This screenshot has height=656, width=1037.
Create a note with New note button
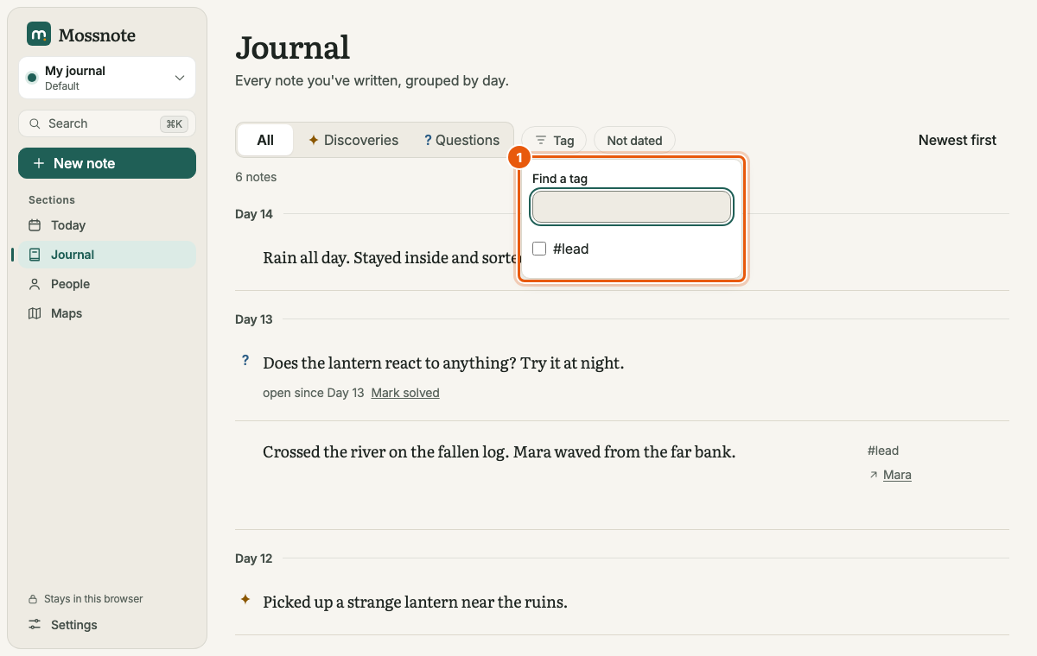click(x=107, y=163)
